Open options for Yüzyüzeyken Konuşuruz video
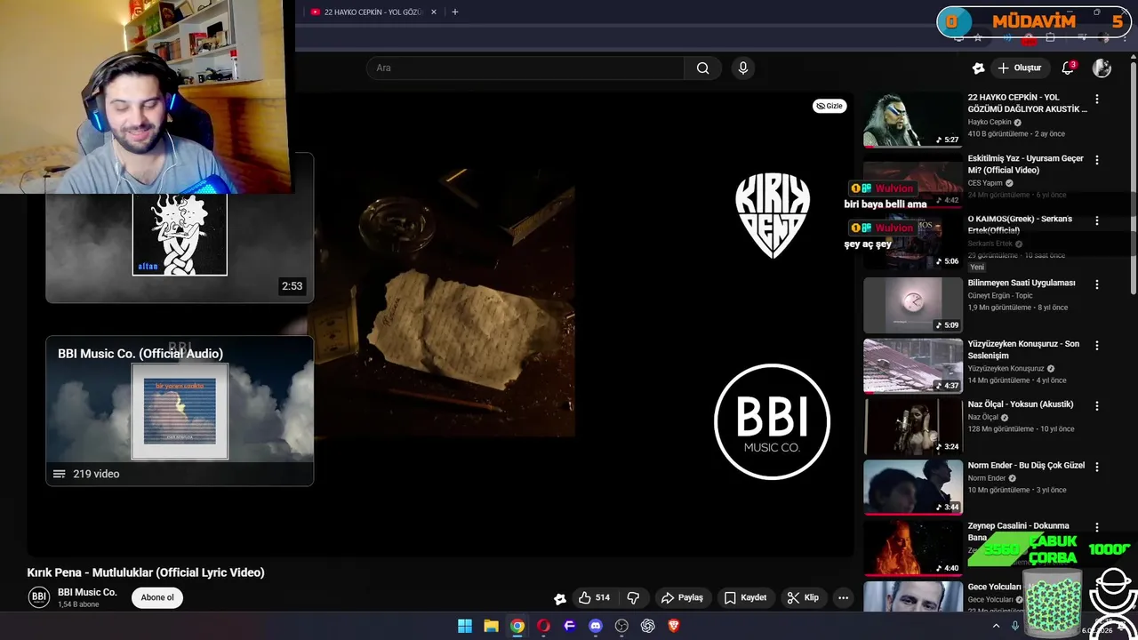 tap(1097, 345)
